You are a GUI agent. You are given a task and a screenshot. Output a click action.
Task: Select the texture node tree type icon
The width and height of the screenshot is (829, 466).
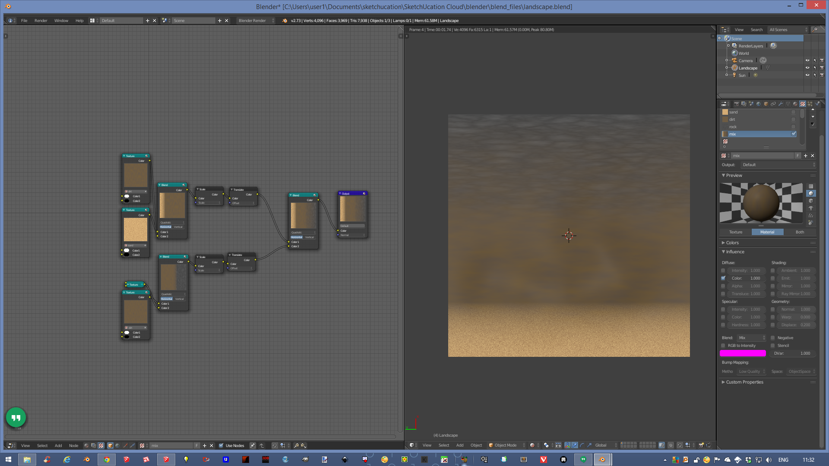tap(101, 445)
